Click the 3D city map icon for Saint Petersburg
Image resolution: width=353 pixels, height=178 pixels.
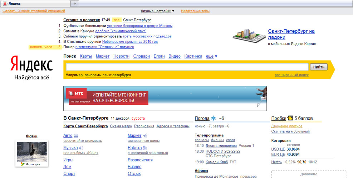[x=249, y=36]
